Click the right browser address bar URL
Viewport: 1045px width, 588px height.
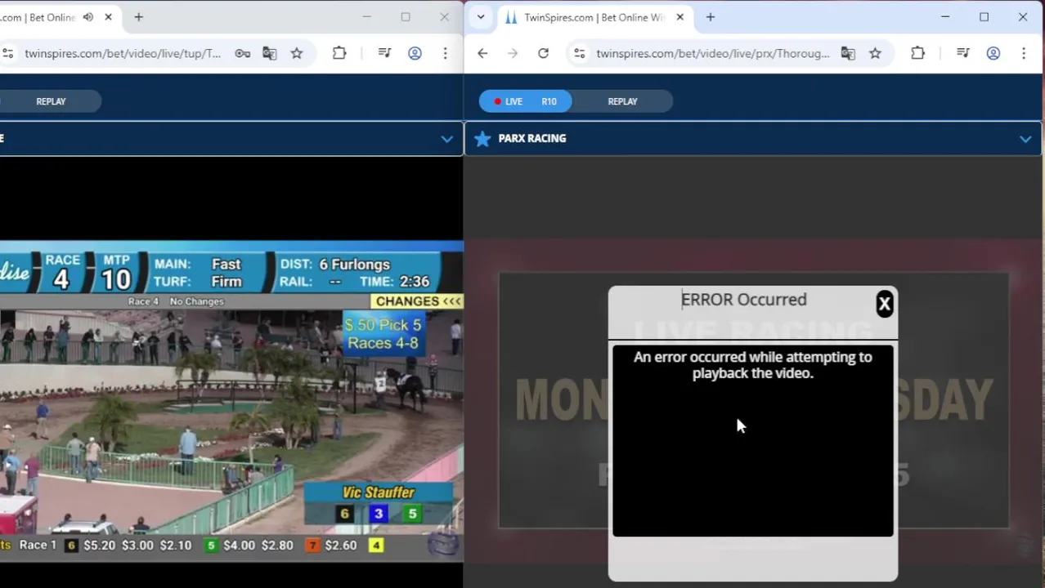pyautogui.click(x=712, y=53)
